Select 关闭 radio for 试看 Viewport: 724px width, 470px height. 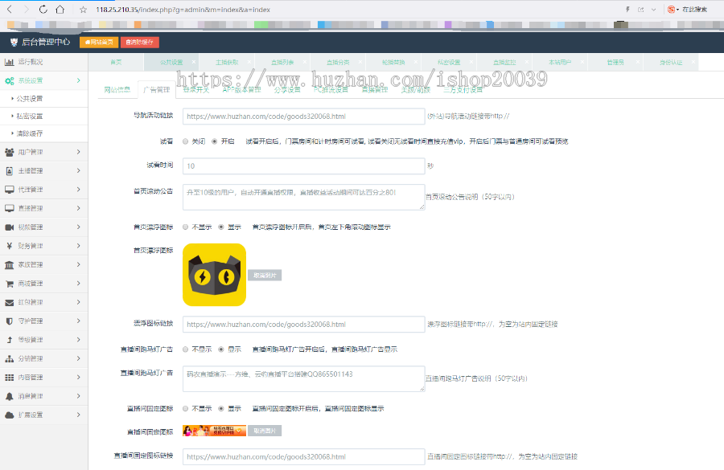[186, 141]
